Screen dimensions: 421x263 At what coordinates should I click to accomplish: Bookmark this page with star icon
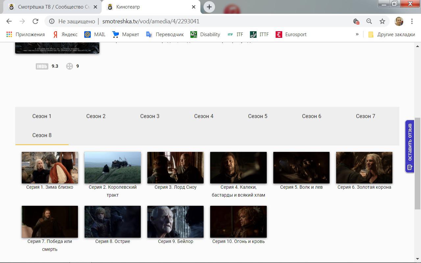coord(382,21)
